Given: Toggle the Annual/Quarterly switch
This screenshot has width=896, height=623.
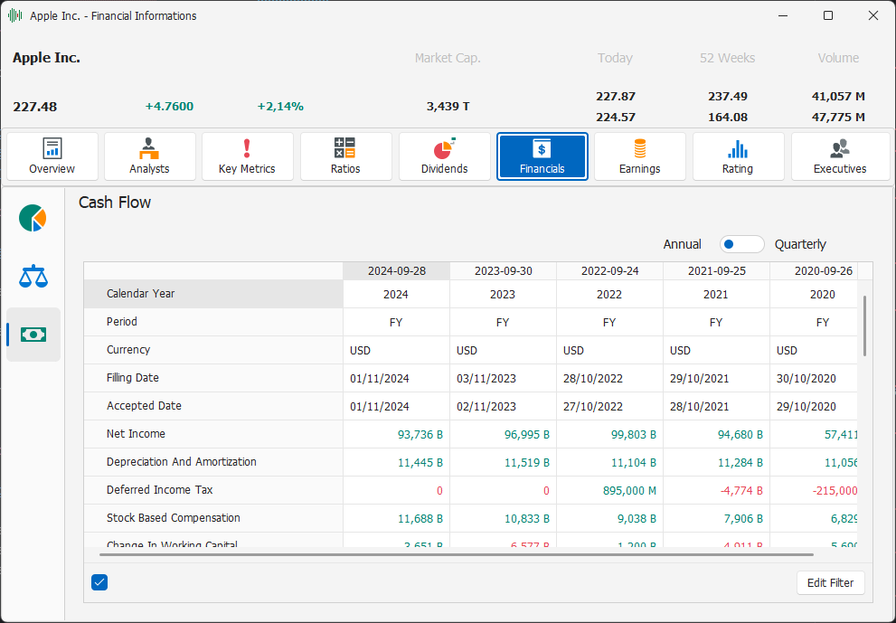Looking at the screenshot, I should tap(741, 244).
